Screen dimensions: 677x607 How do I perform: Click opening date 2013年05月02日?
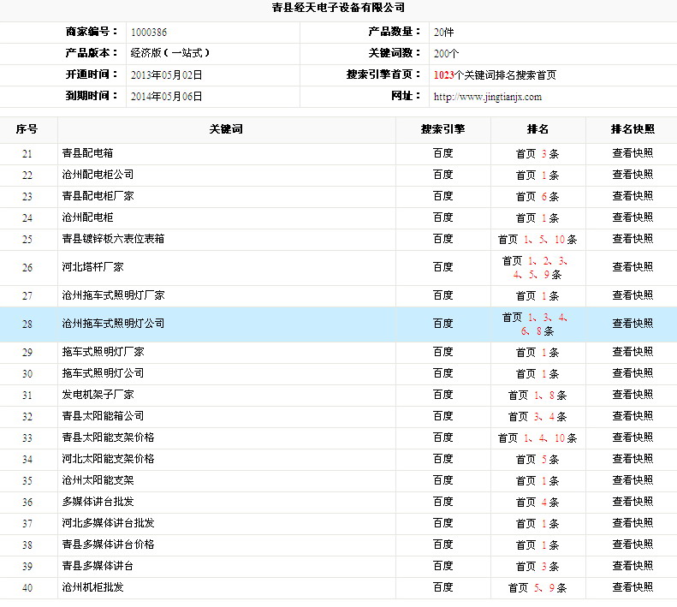tap(167, 75)
